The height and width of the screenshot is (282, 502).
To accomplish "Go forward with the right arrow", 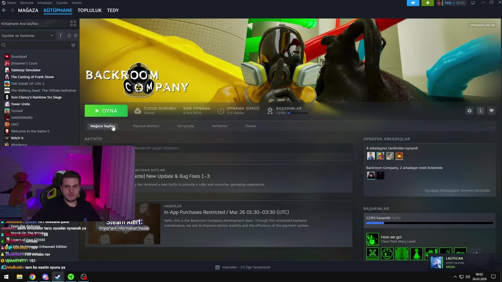I will click(x=12, y=10).
